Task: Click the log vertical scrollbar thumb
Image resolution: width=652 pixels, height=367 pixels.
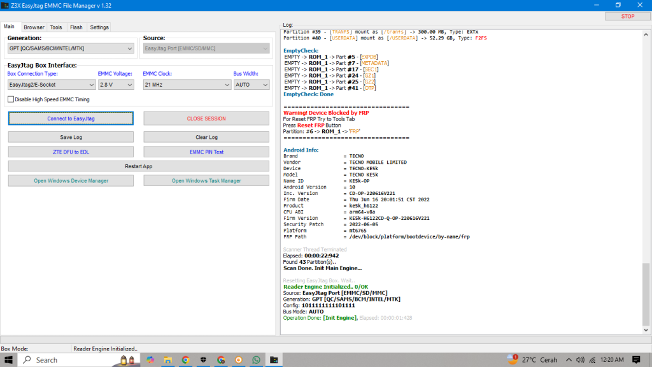Action: tap(646, 294)
